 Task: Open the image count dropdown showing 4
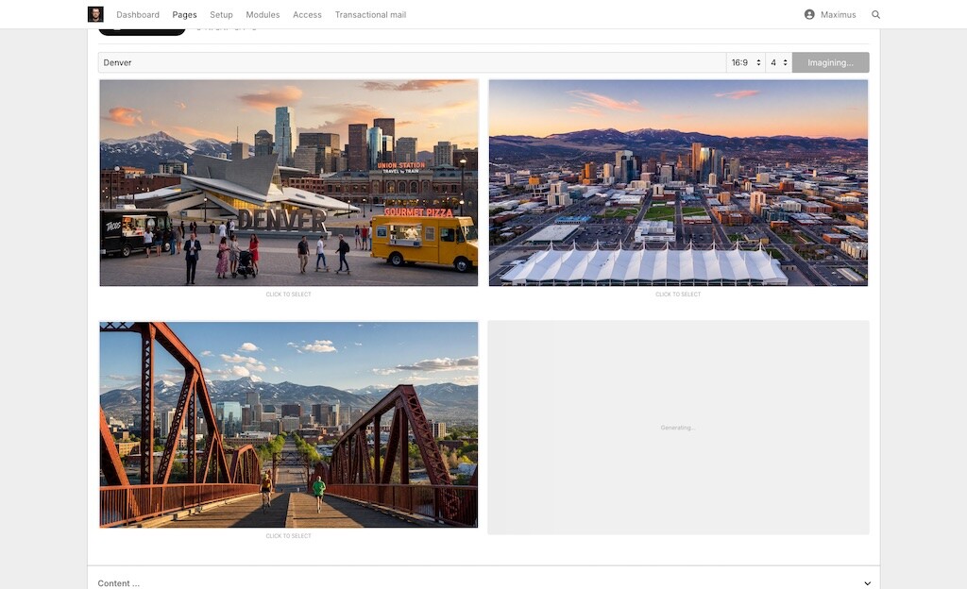pos(778,62)
